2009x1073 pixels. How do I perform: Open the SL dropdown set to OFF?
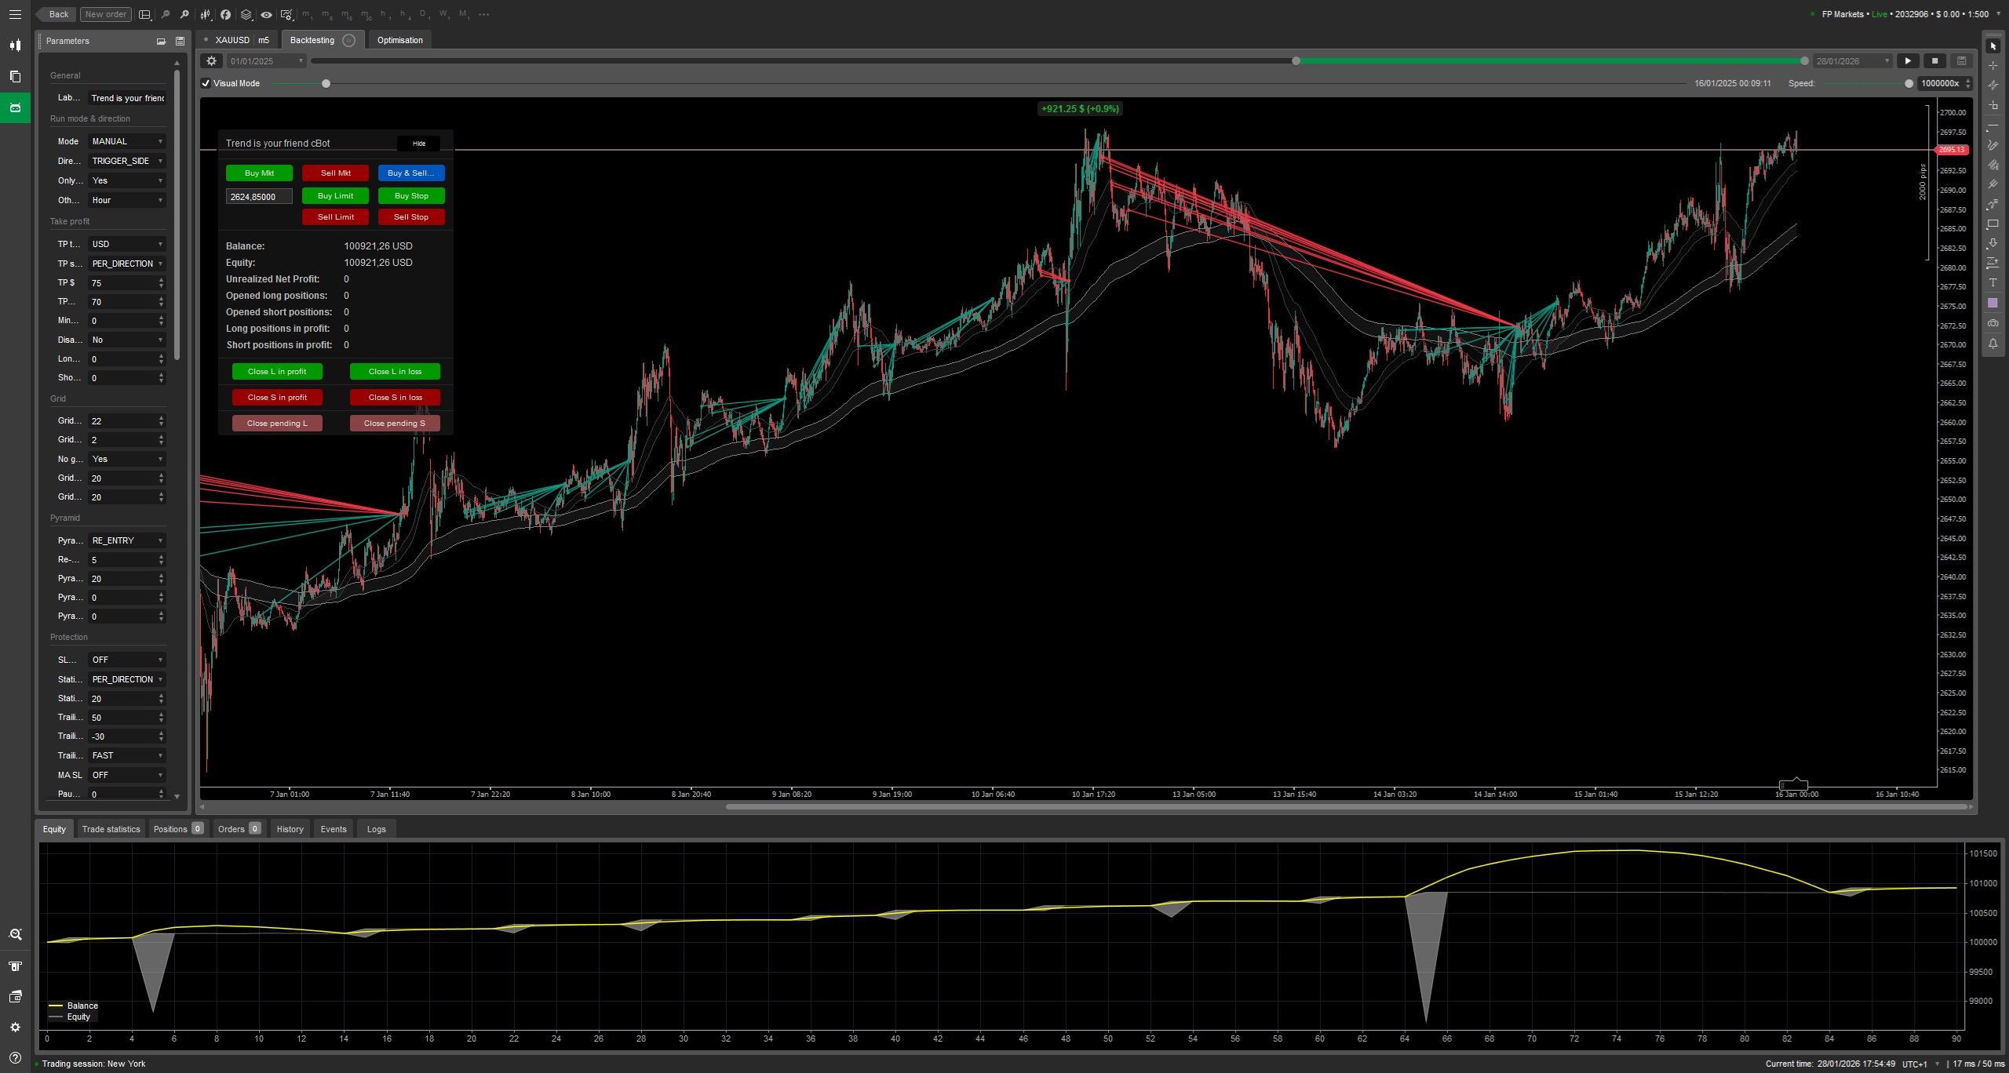(126, 660)
